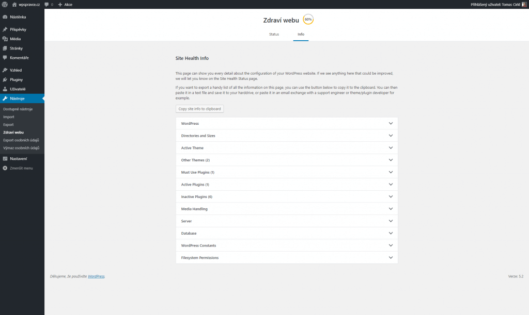Expand the Filesystem Permissions section

pos(286,257)
